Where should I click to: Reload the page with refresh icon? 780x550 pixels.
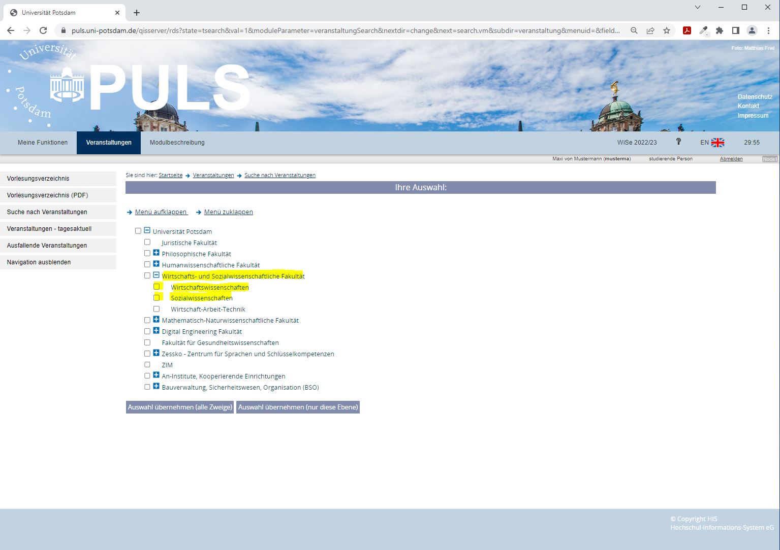(43, 30)
